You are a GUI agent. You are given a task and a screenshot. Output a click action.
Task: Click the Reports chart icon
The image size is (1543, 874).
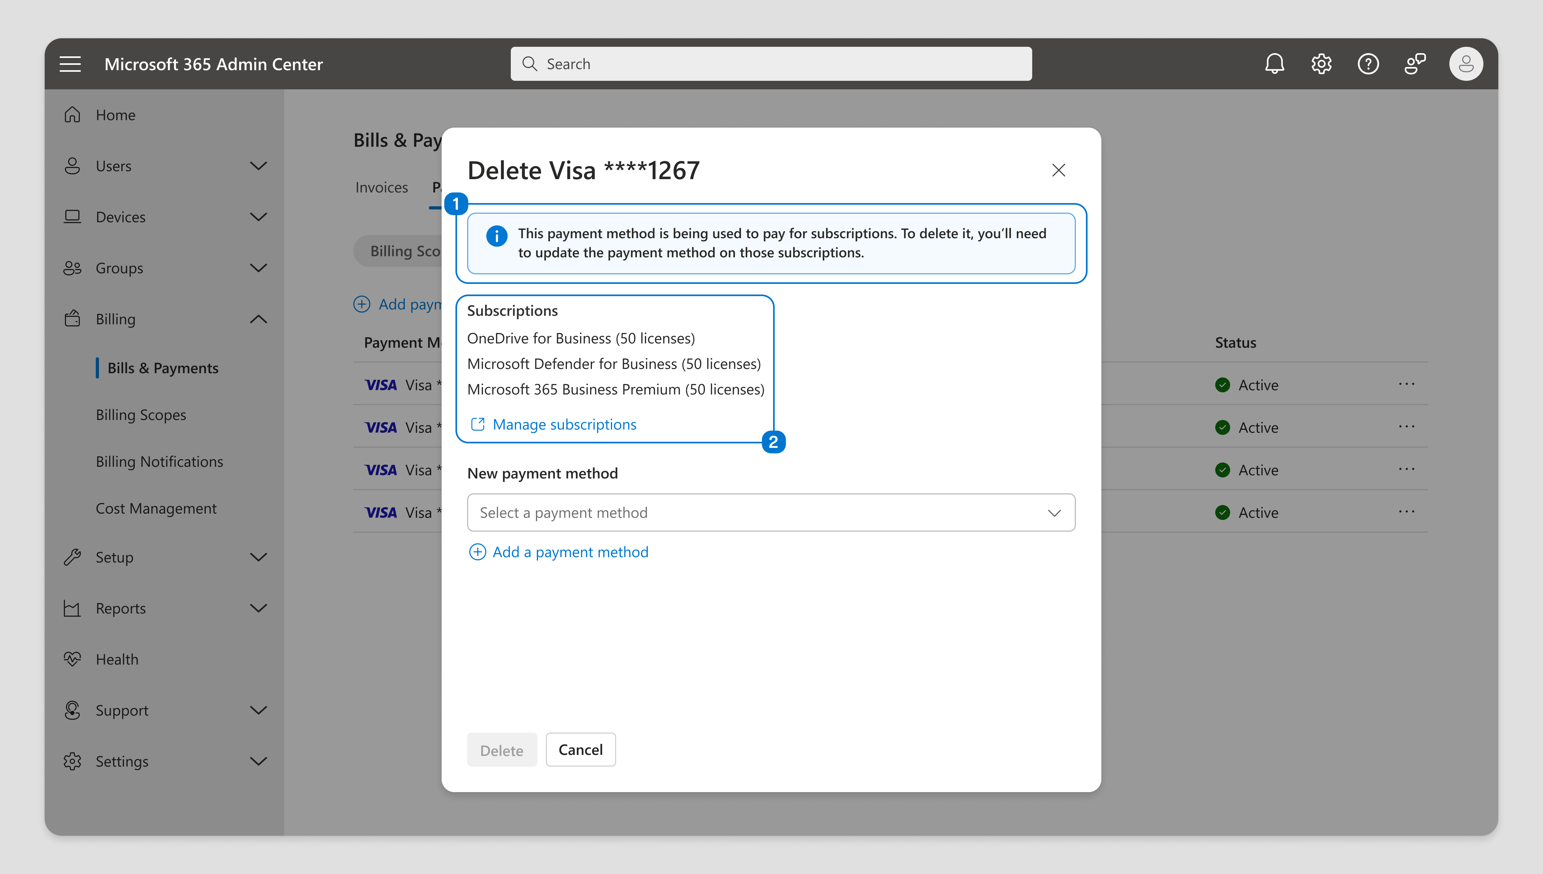[72, 608]
